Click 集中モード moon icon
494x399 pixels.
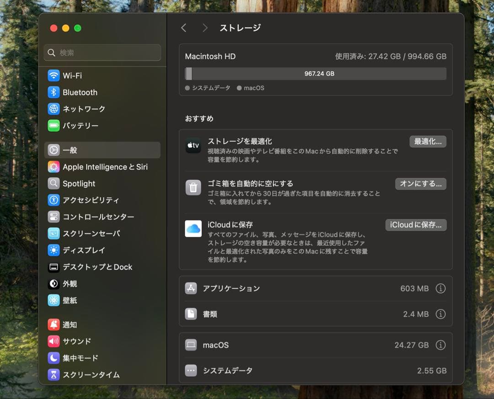pos(54,358)
